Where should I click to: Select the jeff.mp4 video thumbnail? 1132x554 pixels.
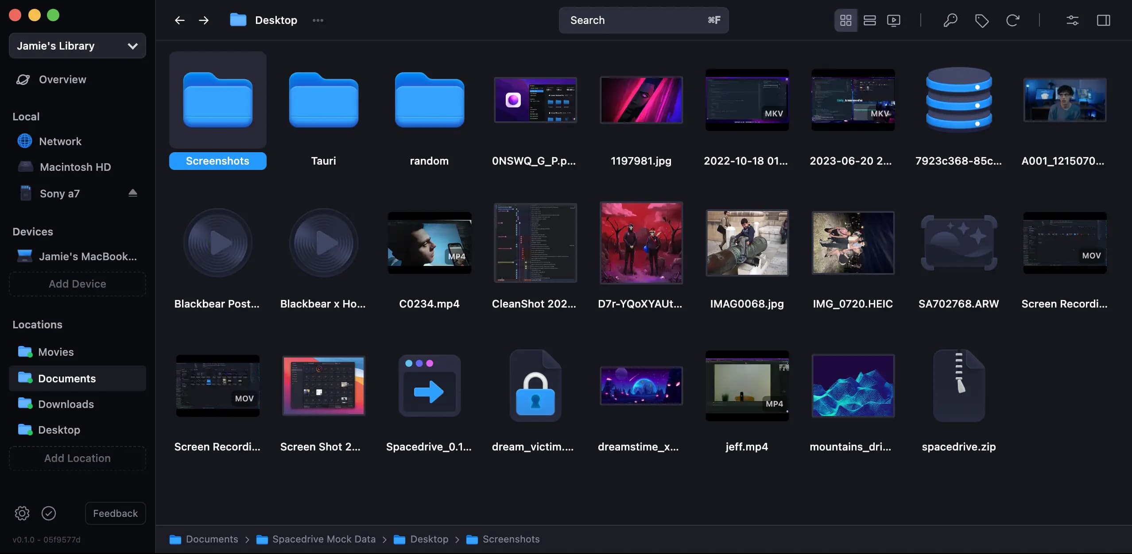747,386
